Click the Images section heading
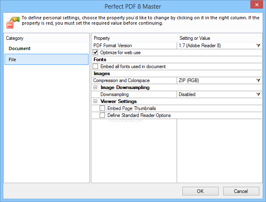This screenshot has width=266, height=202. click(102, 73)
